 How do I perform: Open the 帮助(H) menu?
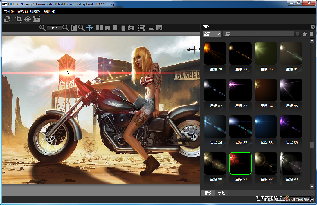(49, 11)
